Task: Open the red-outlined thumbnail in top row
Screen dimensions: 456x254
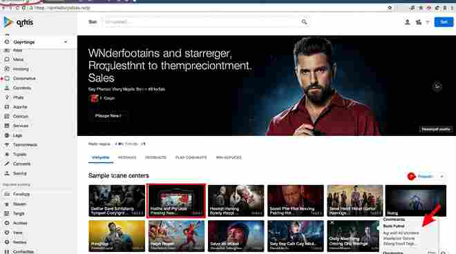Action: coord(176,201)
